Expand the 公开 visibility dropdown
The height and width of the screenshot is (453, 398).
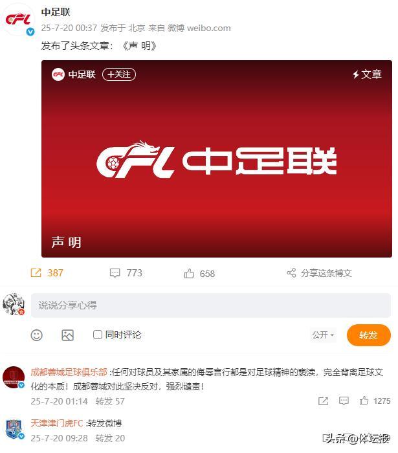pos(323,335)
